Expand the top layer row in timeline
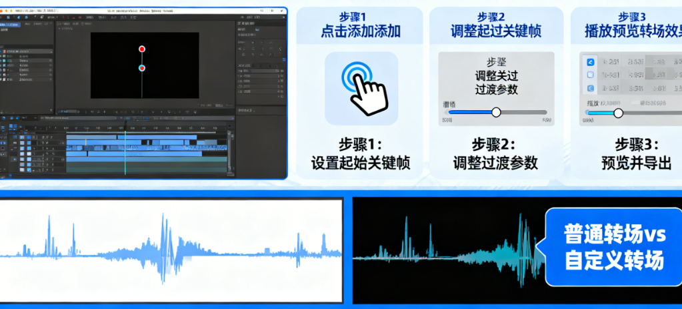Image resolution: width=682 pixels, height=309 pixels. [13, 136]
